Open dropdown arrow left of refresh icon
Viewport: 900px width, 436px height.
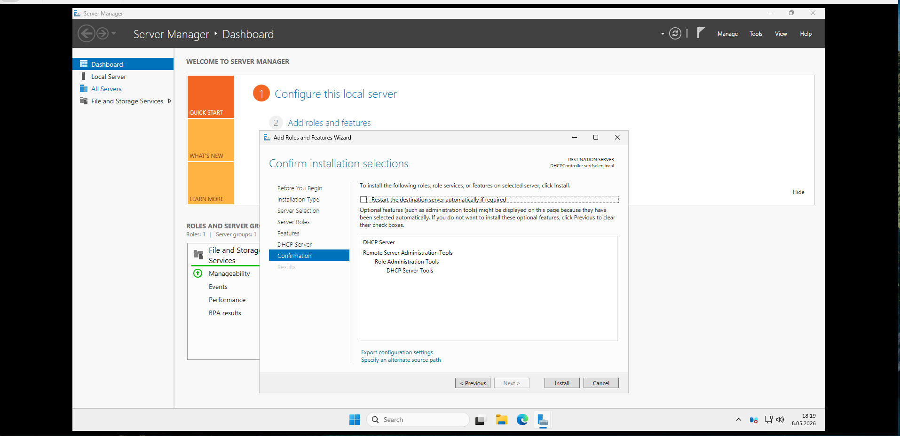pos(663,34)
